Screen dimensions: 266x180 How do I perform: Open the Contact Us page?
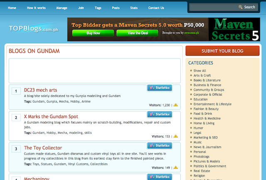[x=156, y=8]
